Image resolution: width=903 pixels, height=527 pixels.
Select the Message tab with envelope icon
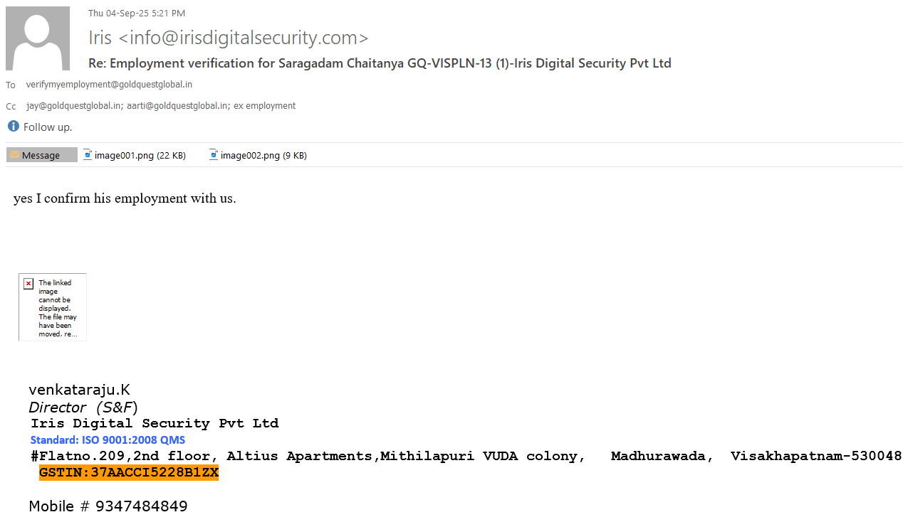(x=41, y=155)
